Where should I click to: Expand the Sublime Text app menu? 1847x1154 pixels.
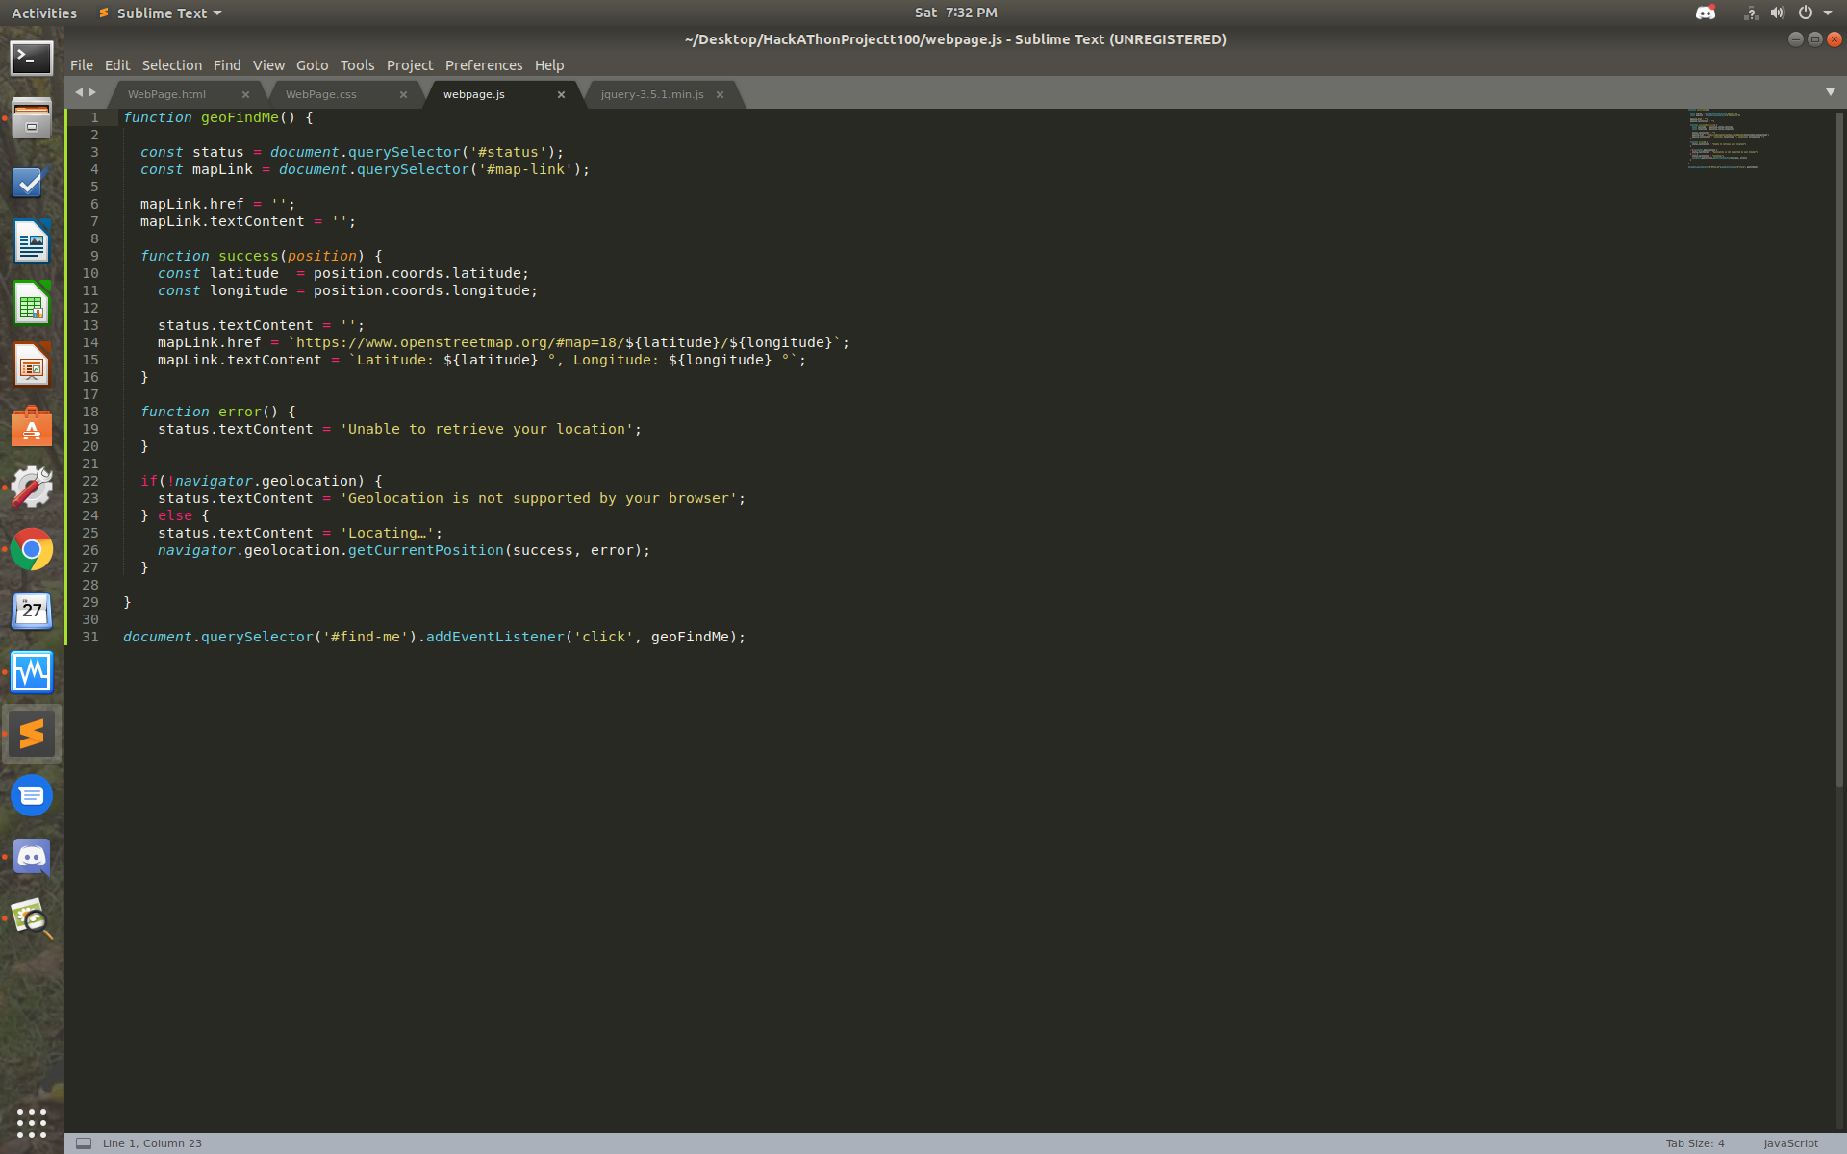[161, 13]
